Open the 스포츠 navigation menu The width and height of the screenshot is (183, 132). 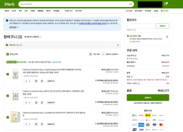[14, 11]
